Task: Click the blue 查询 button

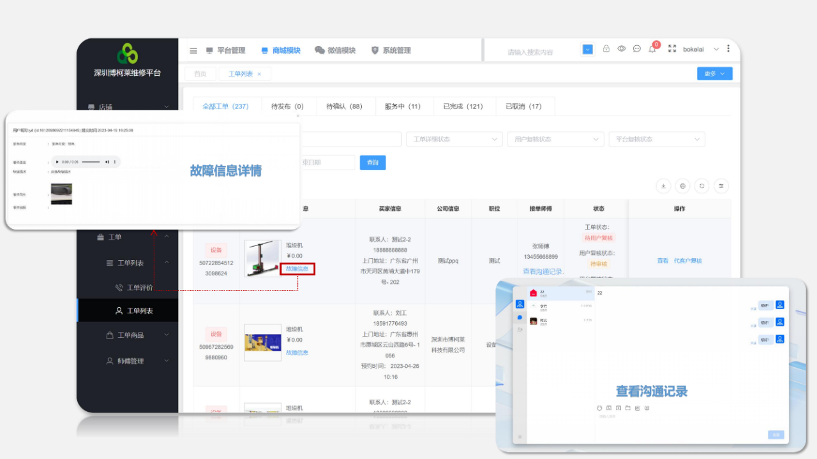Action: click(x=373, y=163)
